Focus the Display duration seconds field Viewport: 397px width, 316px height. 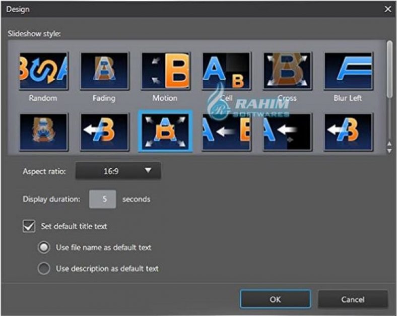[x=103, y=199]
